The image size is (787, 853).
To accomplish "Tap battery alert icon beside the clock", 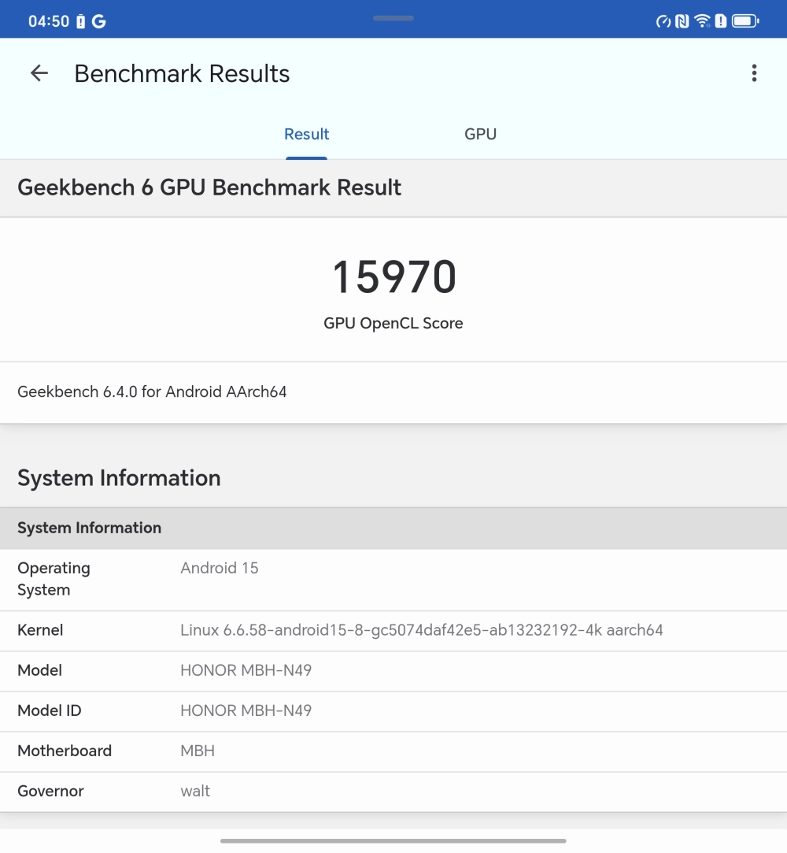I will coord(81,21).
